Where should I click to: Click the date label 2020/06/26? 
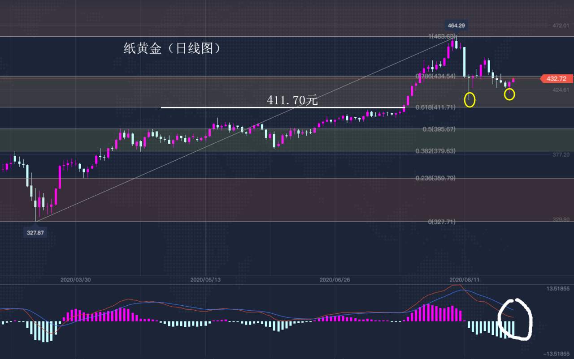click(x=335, y=280)
